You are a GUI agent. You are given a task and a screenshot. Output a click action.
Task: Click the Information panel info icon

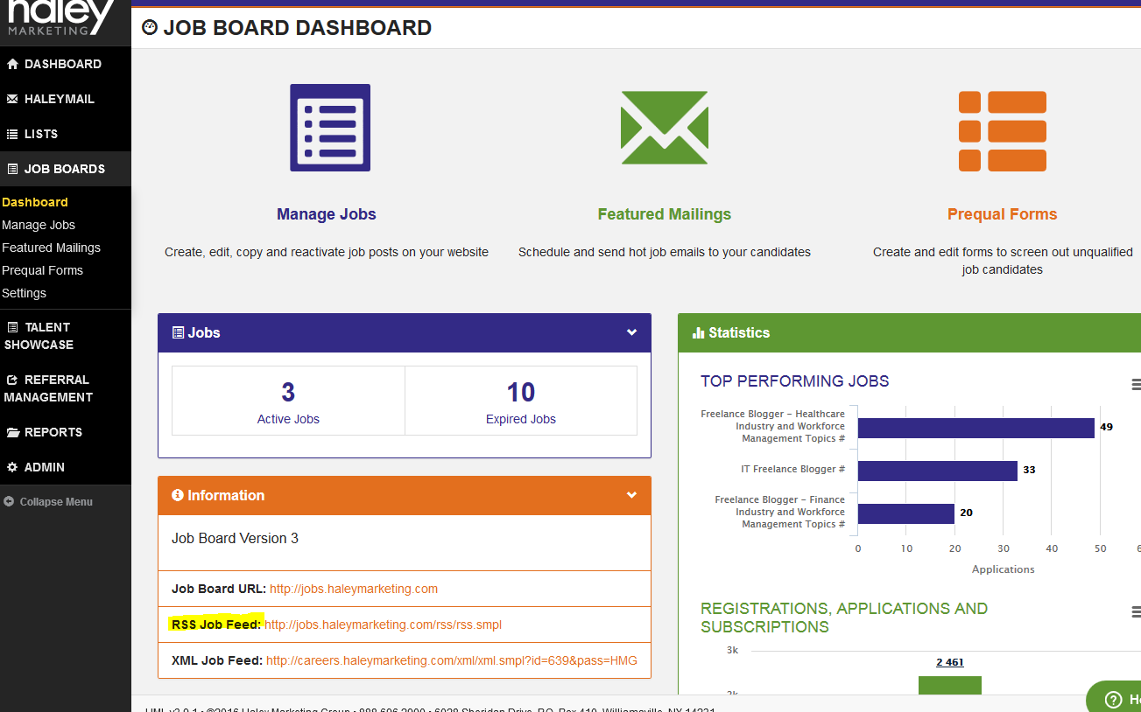click(x=178, y=495)
